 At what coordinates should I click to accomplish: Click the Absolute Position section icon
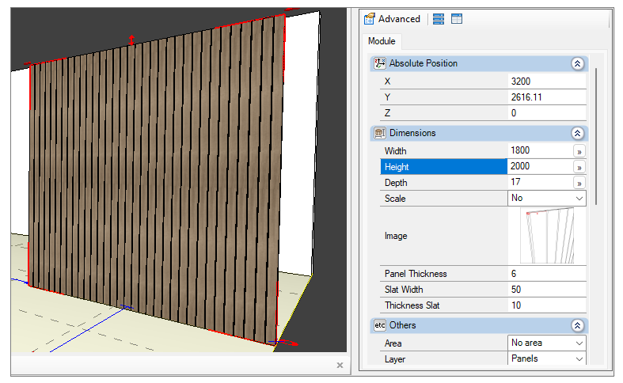(x=380, y=63)
